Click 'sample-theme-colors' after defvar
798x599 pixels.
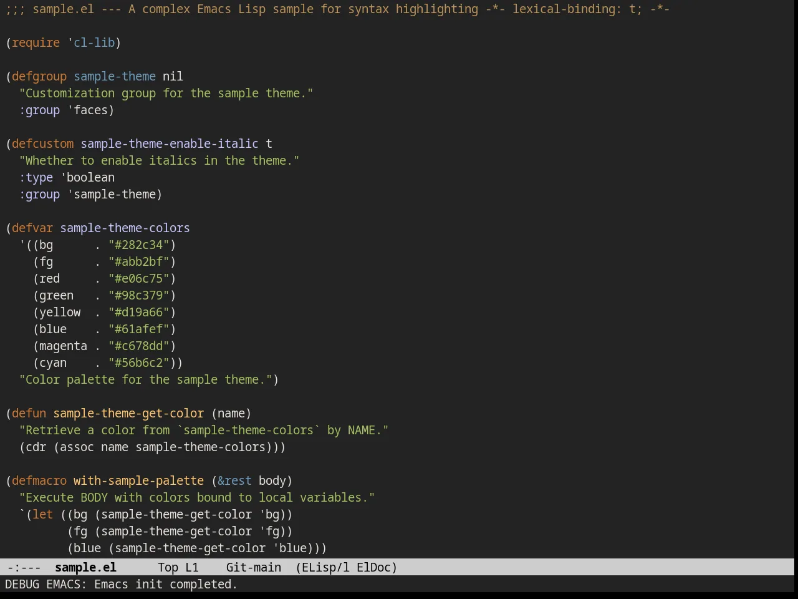coord(125,228)
